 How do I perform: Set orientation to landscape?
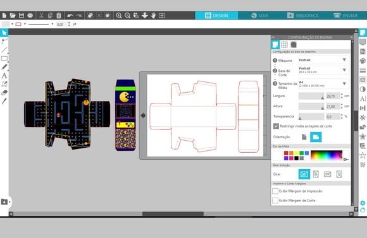316,137
